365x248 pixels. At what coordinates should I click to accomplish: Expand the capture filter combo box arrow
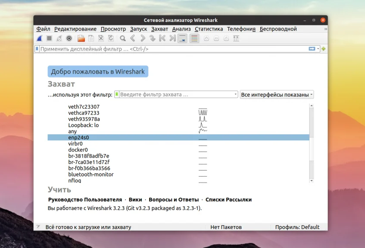[235, 94]
